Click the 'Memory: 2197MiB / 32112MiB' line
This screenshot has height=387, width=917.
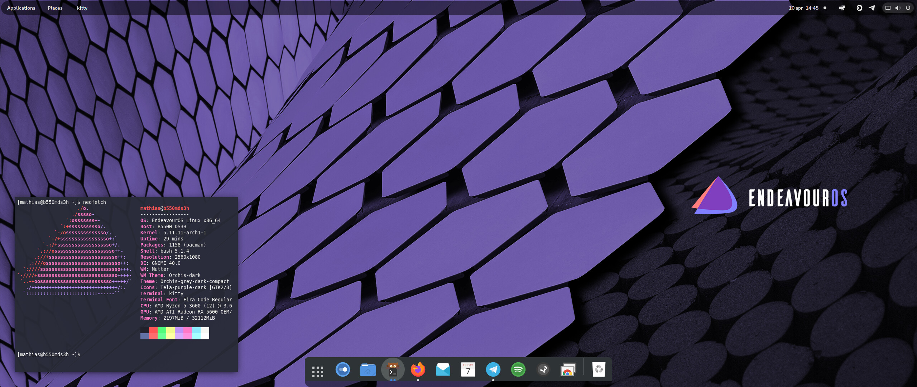[x=178, y=318]
